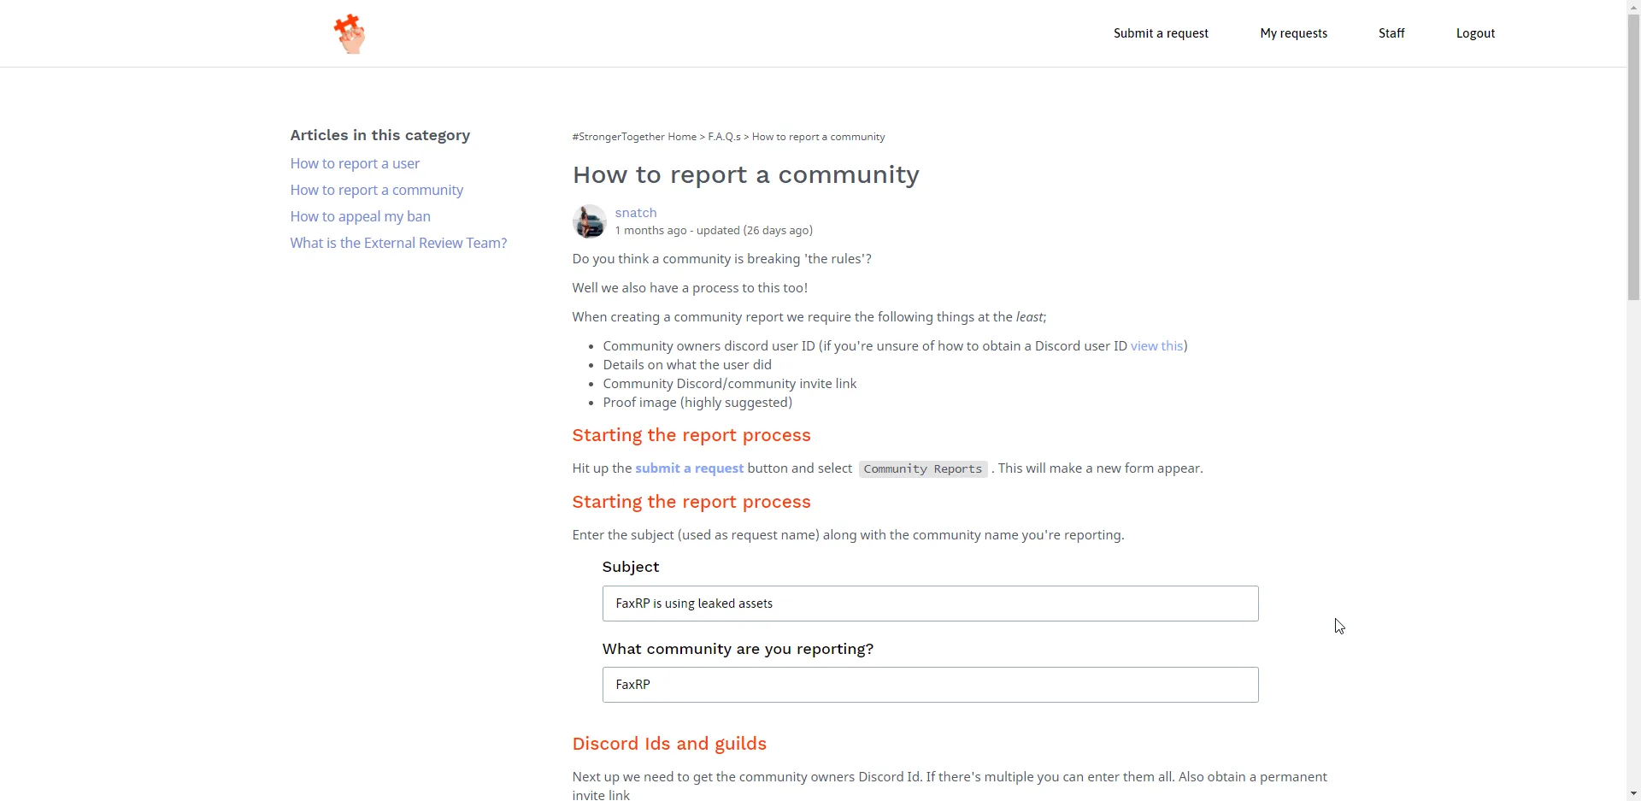Viewport: 1641px width, 801px height.
Task: Open the Staff page
Action: point(1391,33)
